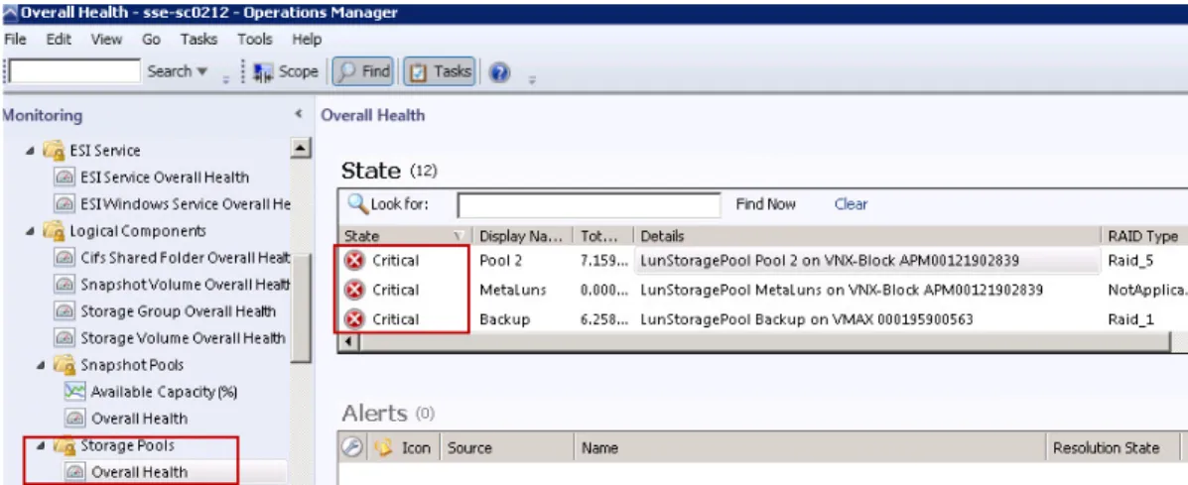
Task: Open Overall Health under Snapshot Pools
Action: click(x=139, y=419)
